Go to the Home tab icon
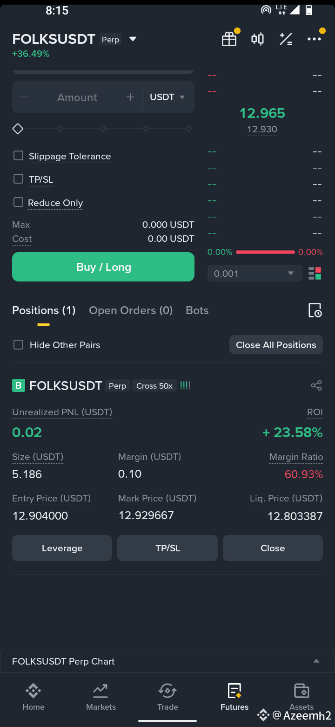The image size is (335, 727). click(33, 690)
